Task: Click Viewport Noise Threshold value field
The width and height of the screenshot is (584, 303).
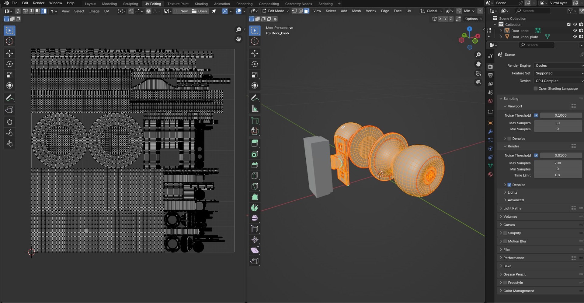Action: point(561,115)
